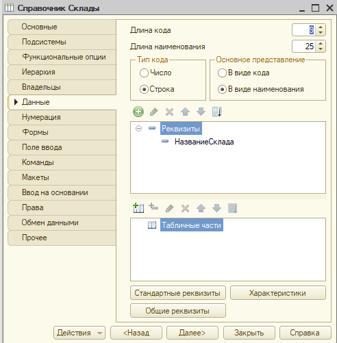The height and width of the screenshot is (343, 337).
Task: Select Строка code type
Action: tap(144, 90)
